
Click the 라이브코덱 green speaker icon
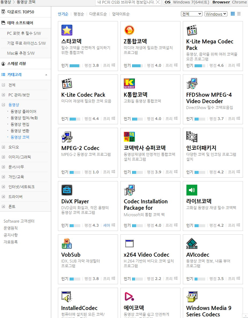(x=192, y=190)
